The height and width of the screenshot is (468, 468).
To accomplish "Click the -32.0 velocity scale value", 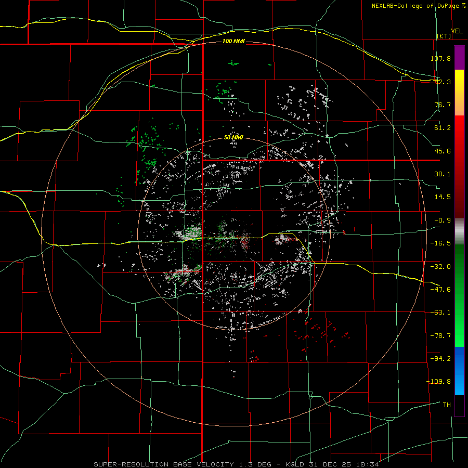I will tap(440, 267).
